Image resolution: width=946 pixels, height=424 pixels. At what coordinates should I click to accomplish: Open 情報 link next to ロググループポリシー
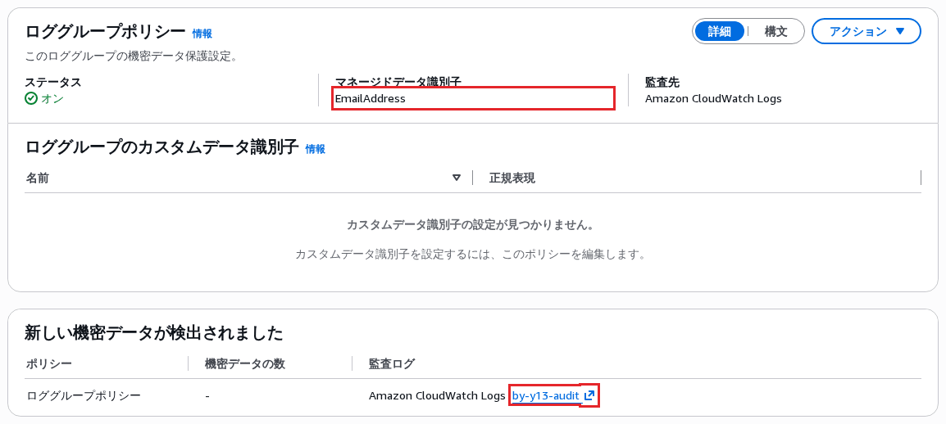tap(202, 34)
